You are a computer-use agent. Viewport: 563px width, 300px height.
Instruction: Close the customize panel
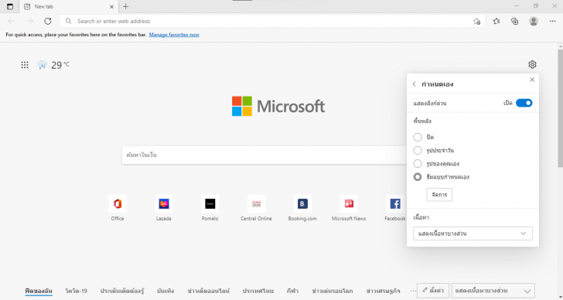pyautogui.click(x=532, y=80)
